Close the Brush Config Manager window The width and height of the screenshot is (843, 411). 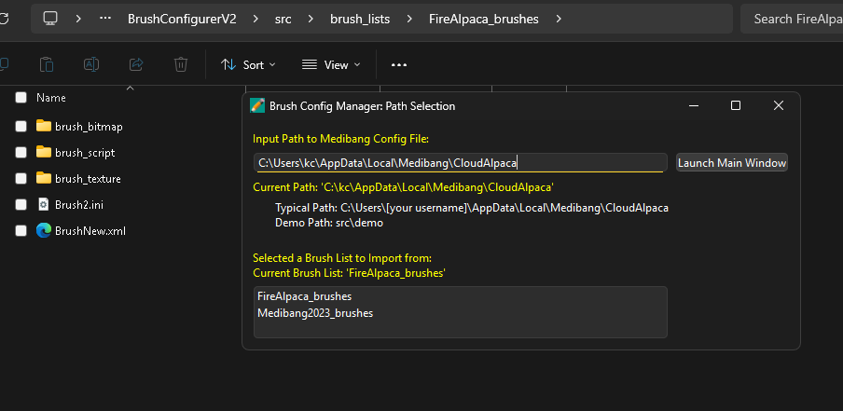778,106
